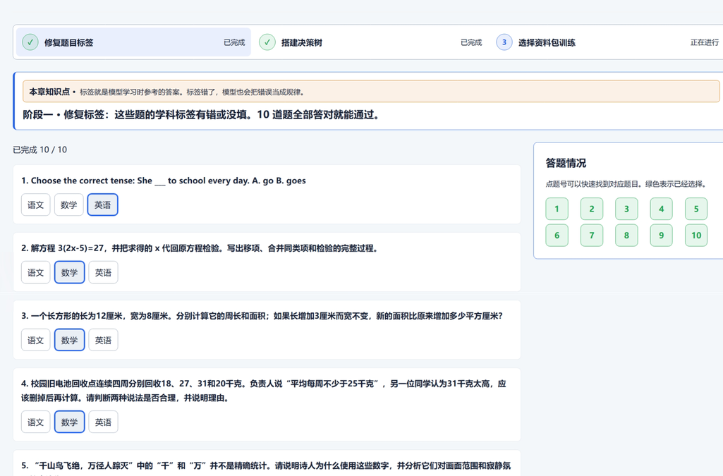723x476 pixels.
Task: Click the 点题号可以快速找到对应题目 hint
Action: click(626, 184)
